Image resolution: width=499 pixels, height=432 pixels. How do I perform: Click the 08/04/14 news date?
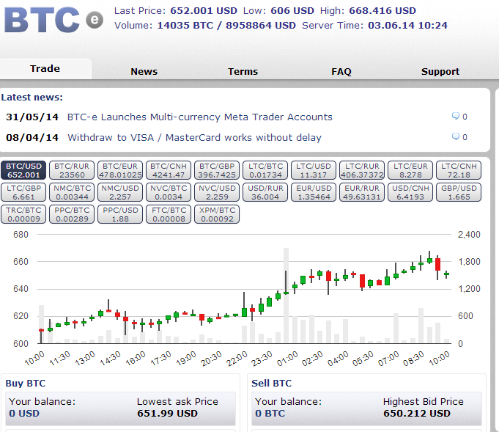click(32, 137)
